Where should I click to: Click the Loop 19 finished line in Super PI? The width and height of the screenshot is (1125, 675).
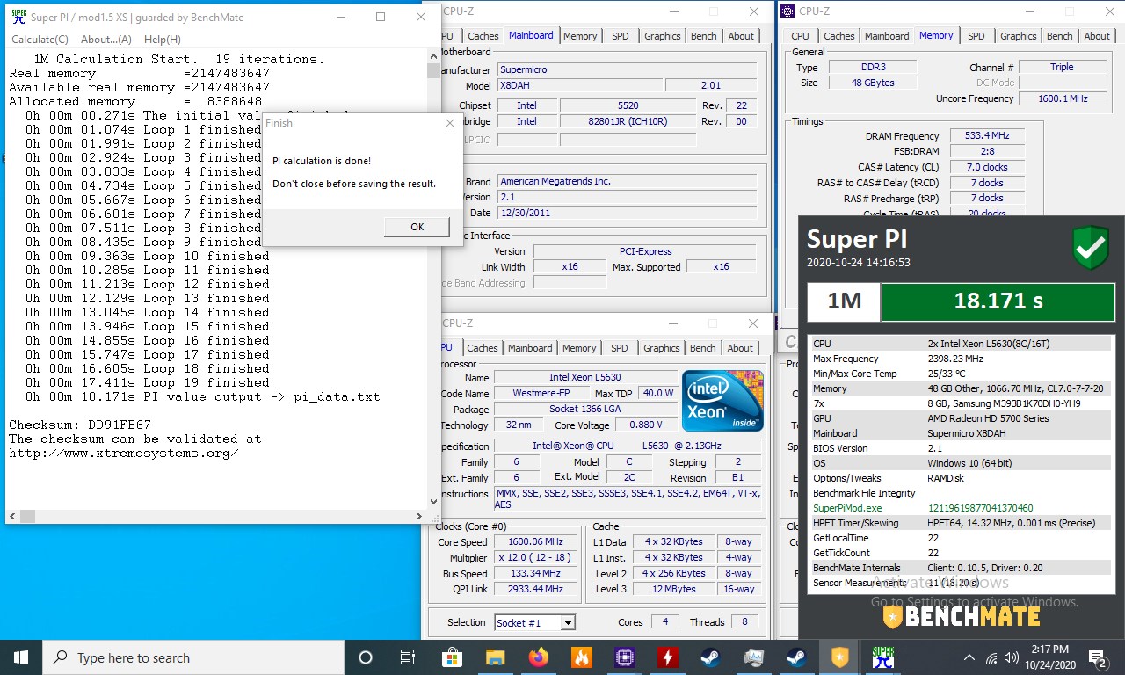click(x=148, y=382)
